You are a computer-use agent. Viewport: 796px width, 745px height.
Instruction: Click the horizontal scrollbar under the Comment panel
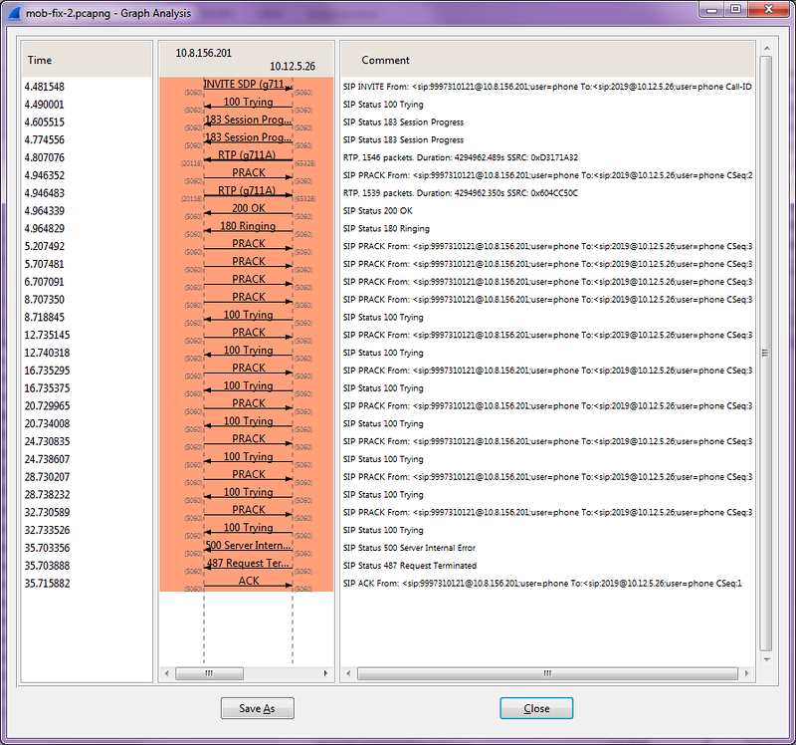(x=547, y=673)
